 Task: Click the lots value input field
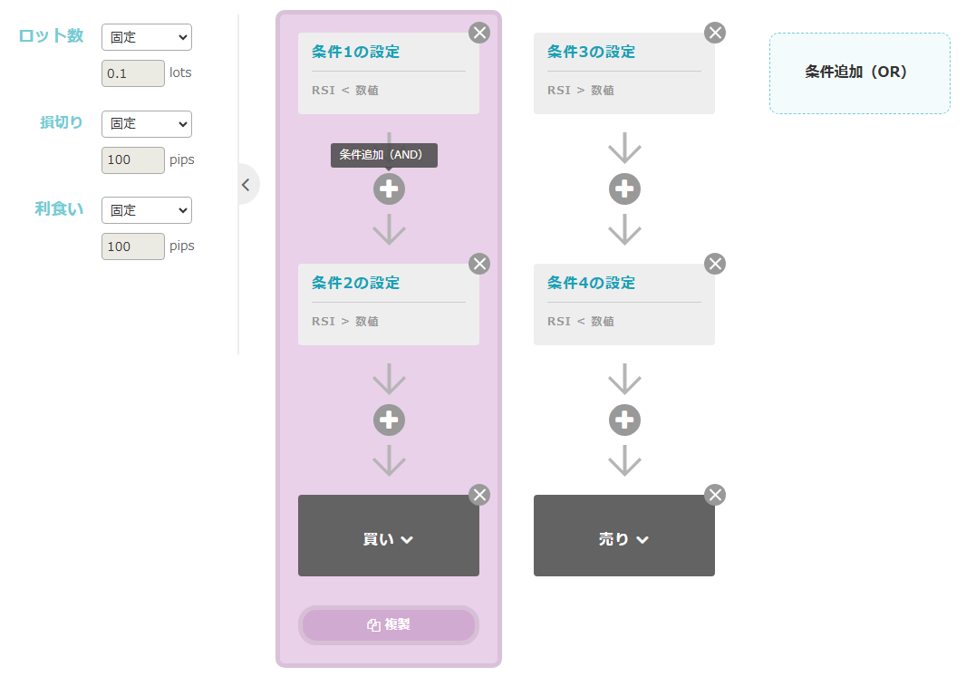[x=133, y=73]
